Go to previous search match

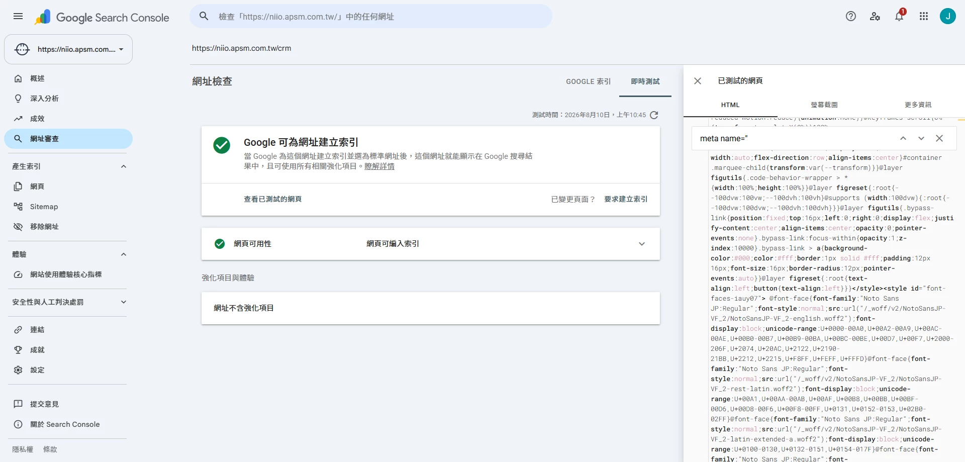[903, 138]
